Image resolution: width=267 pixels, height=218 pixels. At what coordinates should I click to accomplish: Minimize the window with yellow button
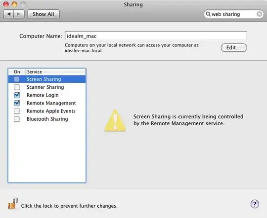(x=14, y=4)
